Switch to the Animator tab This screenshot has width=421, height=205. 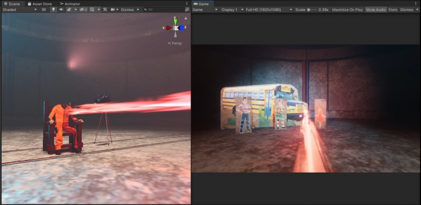(x=70, y=4)
